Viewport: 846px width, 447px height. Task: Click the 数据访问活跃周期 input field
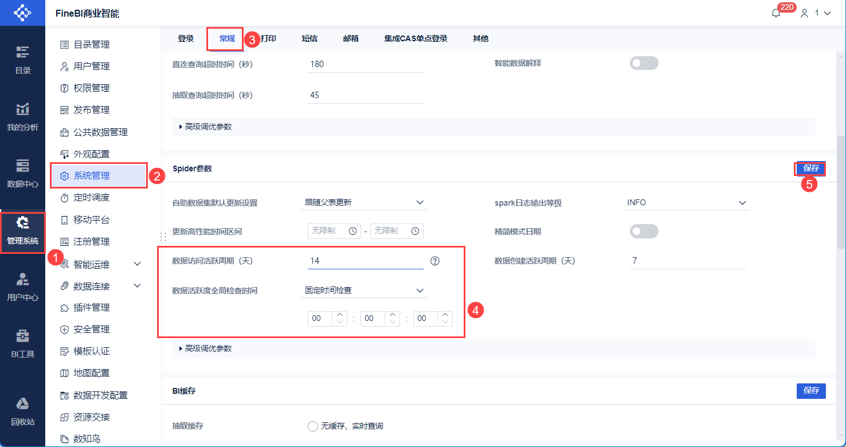click(x=365, y=261)
